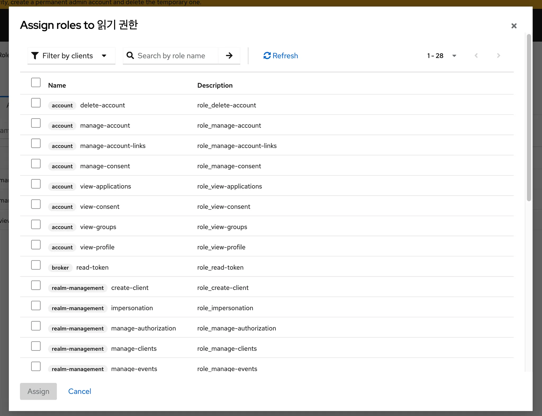Click the dialog's vertical scrollbar thumb

pos(529,118)
